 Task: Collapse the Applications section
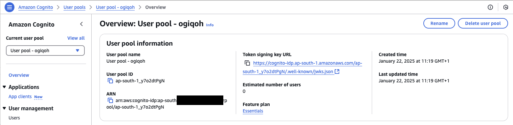click(4, 87)
